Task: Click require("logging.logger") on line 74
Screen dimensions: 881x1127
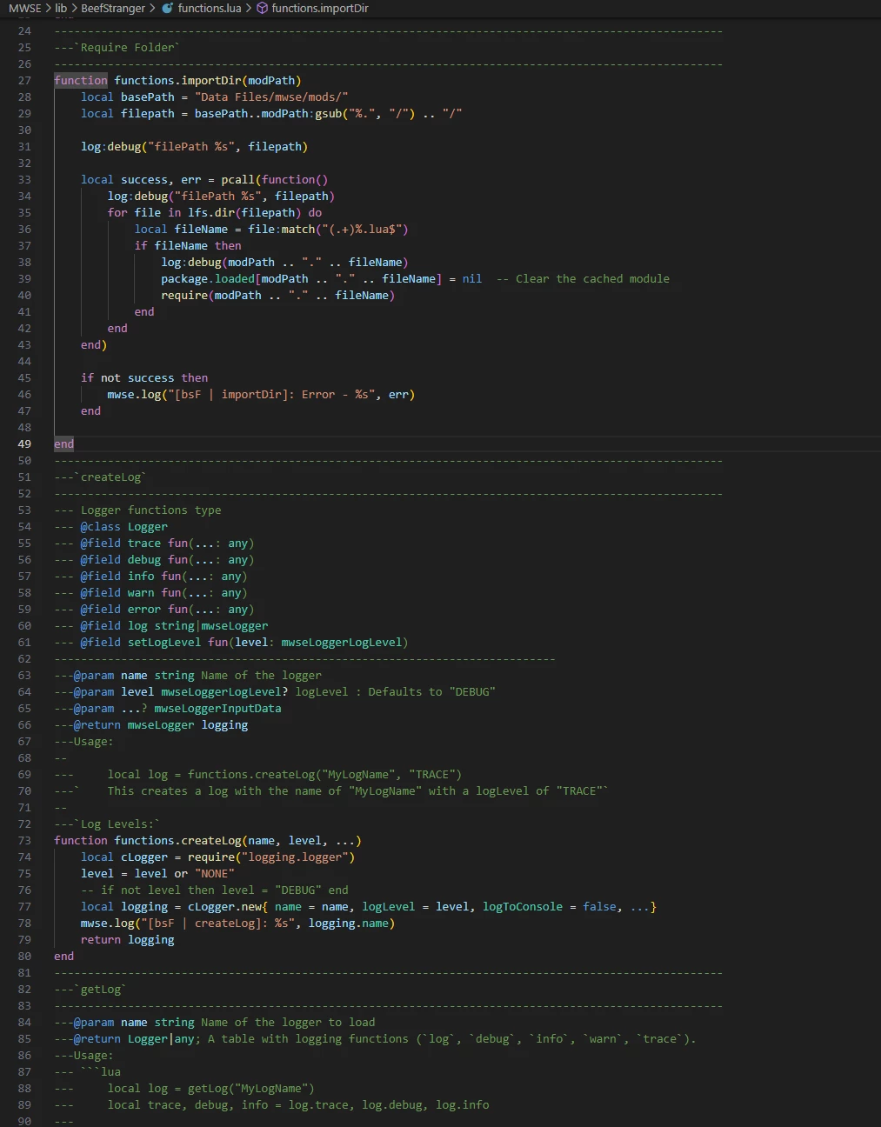Action: coord(271,857)
